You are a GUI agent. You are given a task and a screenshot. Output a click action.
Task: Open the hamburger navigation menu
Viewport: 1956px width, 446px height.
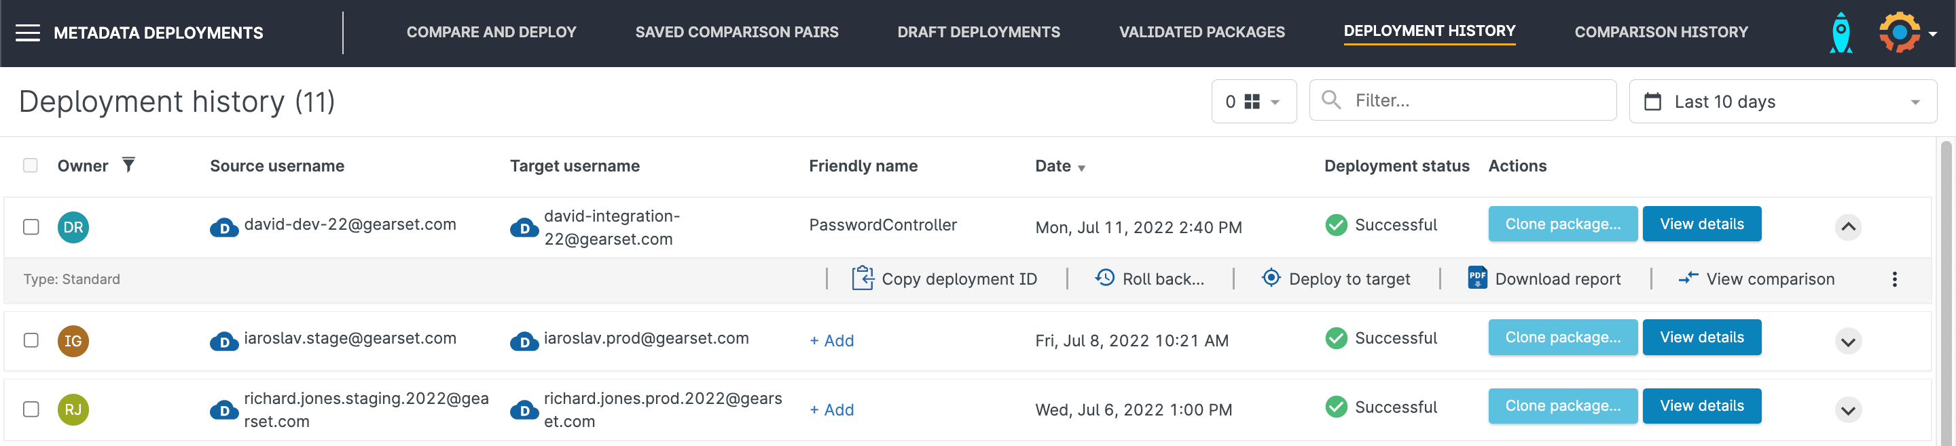[x=27, y=33]
